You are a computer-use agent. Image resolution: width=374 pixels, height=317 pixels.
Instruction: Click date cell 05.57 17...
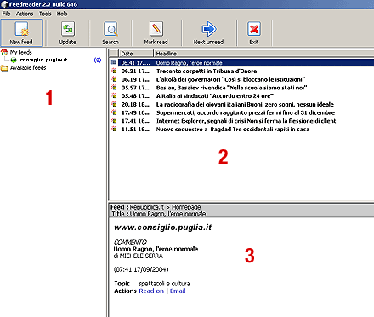[136, 88]
